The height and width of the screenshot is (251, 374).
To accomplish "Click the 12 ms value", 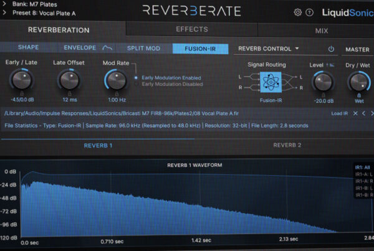I will tap(70, 100).
